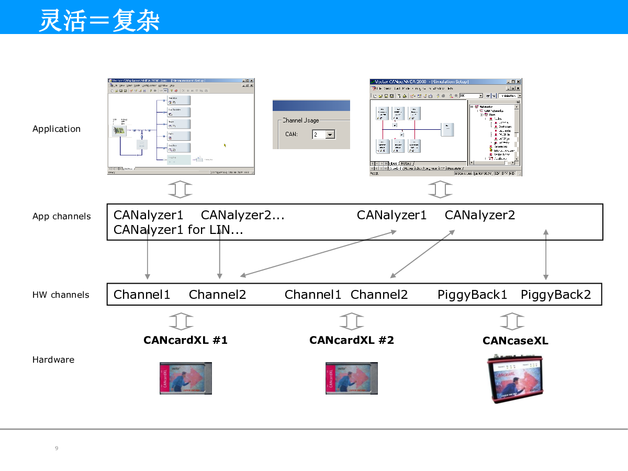Click the CANcardXL #1 hardware image
Image resolution: width=628 pixels, height=471 pixels.
(x=186, y=378)
